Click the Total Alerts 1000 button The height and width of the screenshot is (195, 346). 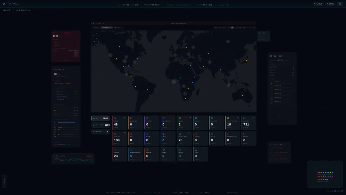(x=100, y=125)
